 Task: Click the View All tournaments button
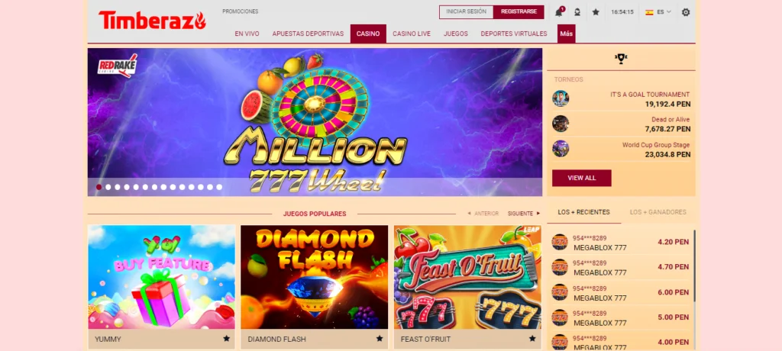coord(581,178)
